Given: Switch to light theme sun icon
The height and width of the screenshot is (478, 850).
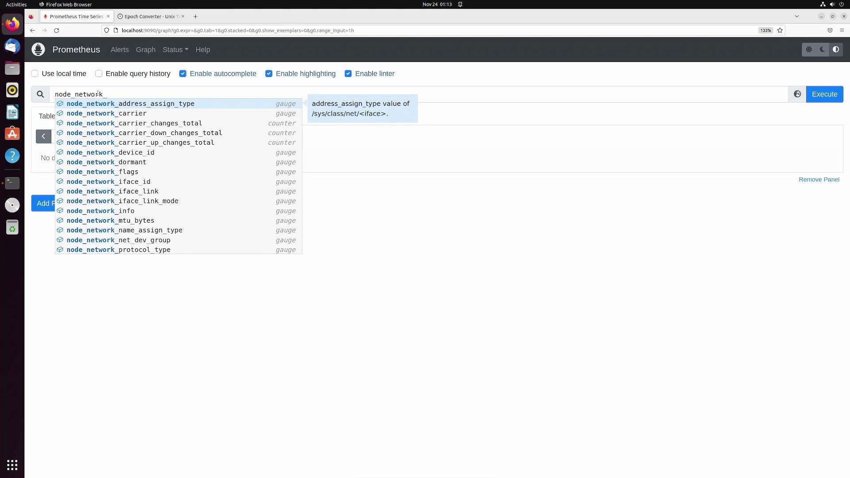Looking at the screenshot, I should [809, 50].
